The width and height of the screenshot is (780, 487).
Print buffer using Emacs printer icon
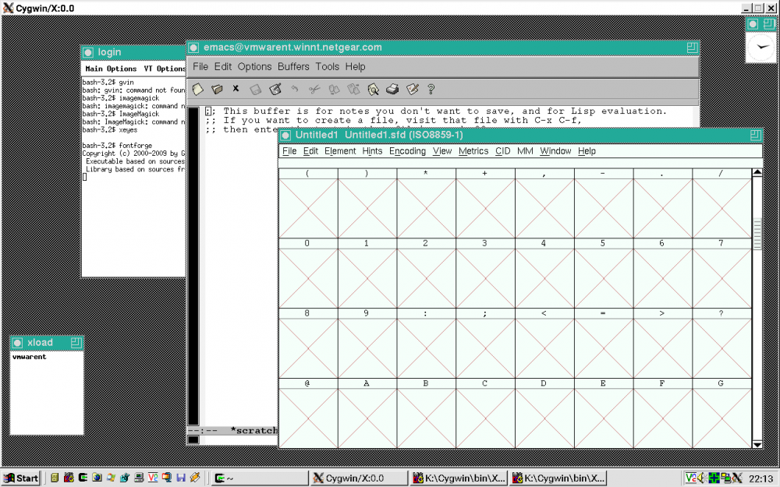[392, 89]
